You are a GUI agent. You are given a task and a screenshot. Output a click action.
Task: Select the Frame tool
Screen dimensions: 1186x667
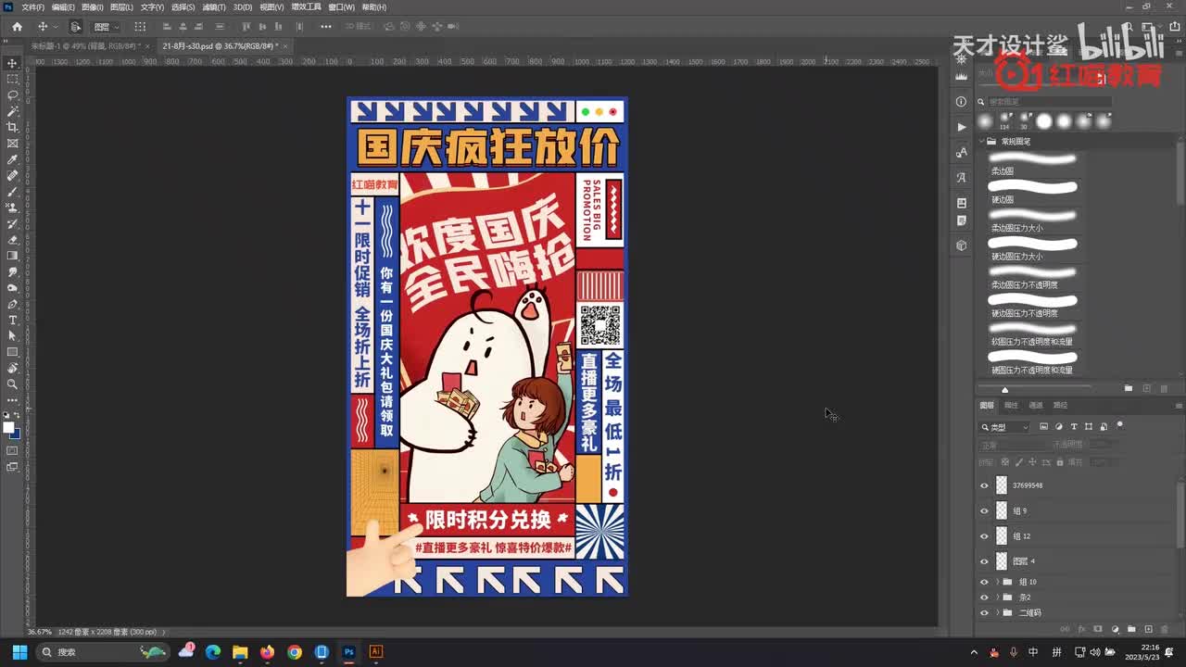(x=12, y=144)
